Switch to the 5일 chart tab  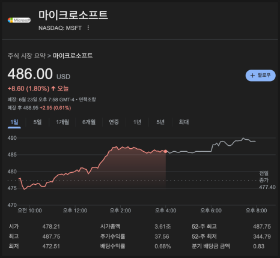click(37, 122)
